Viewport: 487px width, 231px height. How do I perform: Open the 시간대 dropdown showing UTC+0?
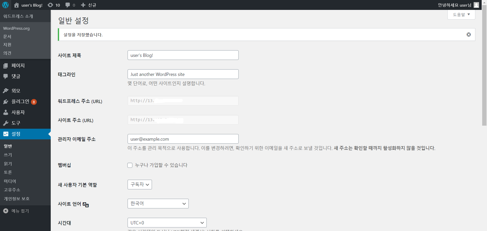coord(167,223)
